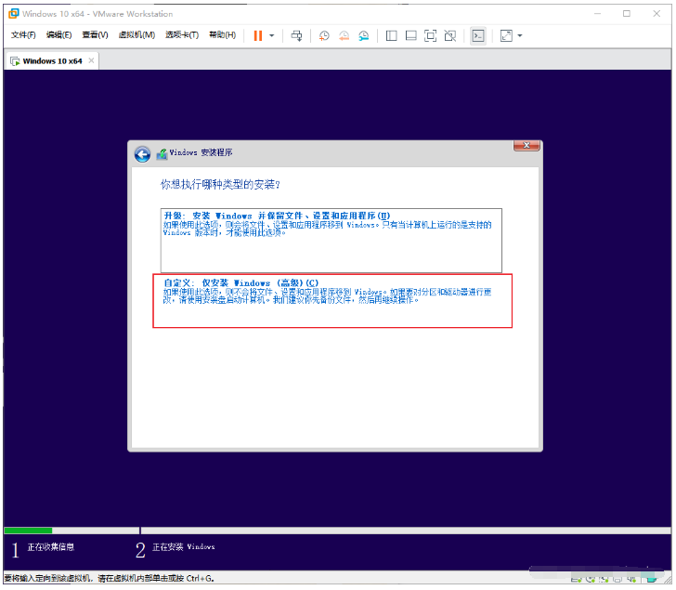Toggle the thumbnail bar view icon
The height and width of the screenshot is (590, 676).
click(x=410, y=35)
